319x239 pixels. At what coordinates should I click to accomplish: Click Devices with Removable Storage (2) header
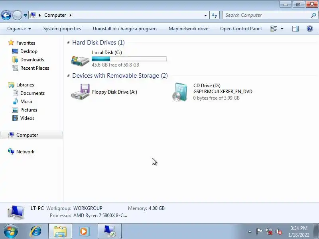point(120,76)
